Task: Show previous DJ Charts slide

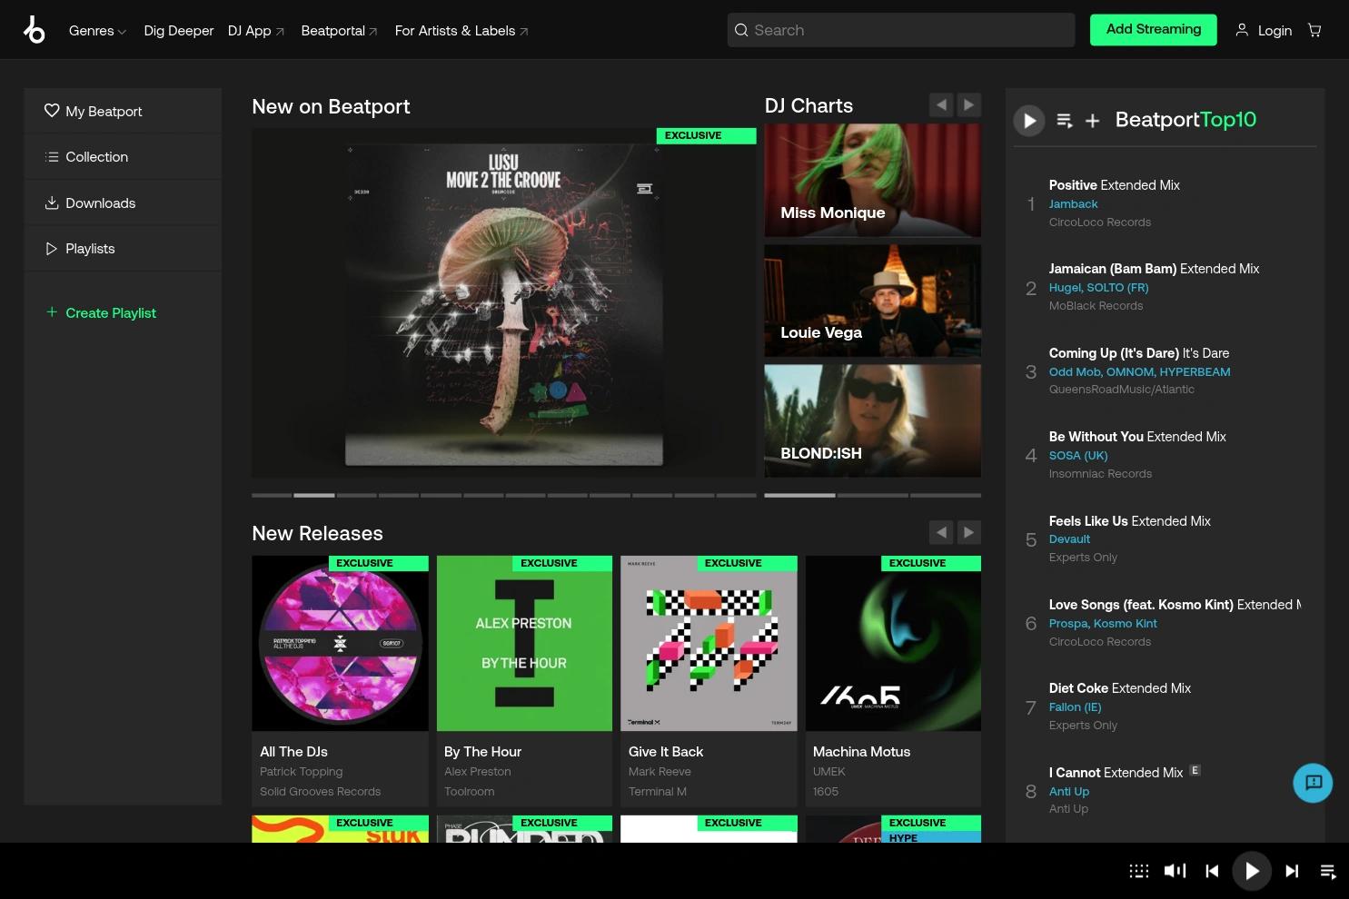Action: tap(941, 105)
